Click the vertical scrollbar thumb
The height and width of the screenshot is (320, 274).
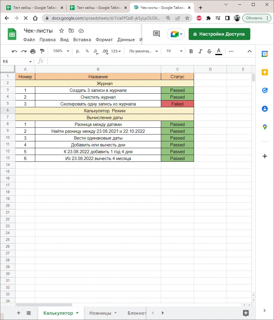point(253,78)
